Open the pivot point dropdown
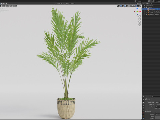Screen dimensions: 160x120 (x=64, y=3)
